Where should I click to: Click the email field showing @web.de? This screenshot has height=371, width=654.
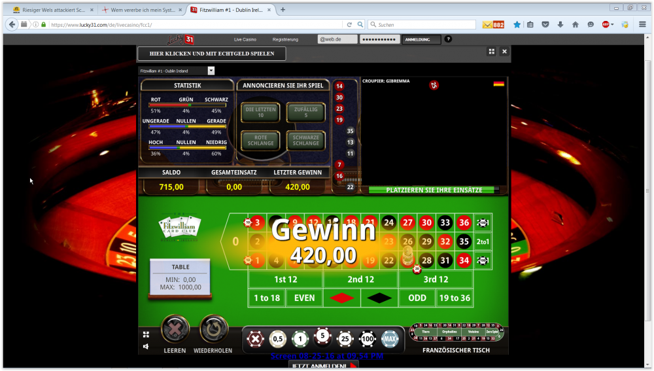click(337, 39)
